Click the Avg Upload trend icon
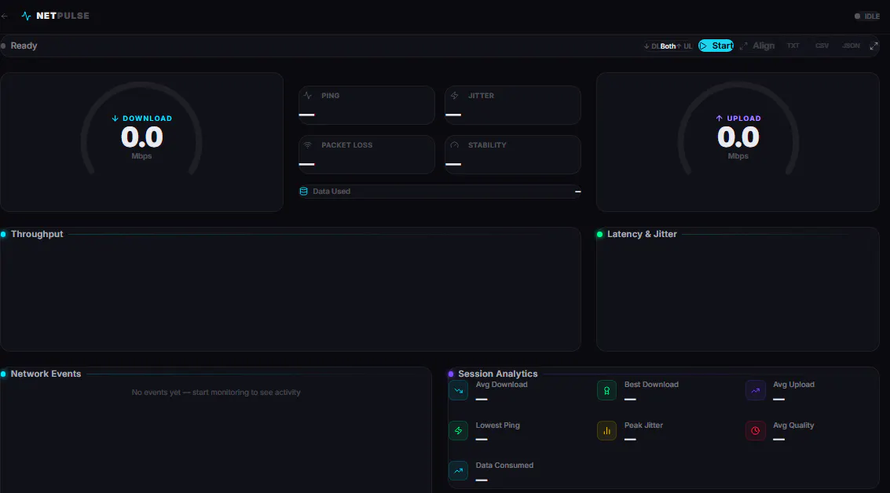The width and height of the screenshot is (890, 493). click(756, 390)
